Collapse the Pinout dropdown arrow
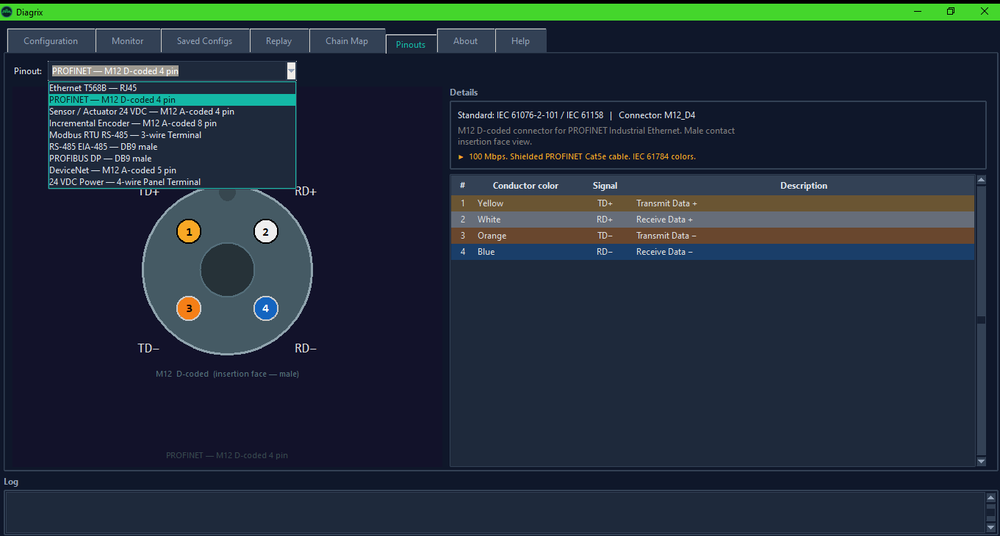Image resolution: width=1000 pixels, height=536 pixels. (x=291, y=71)
